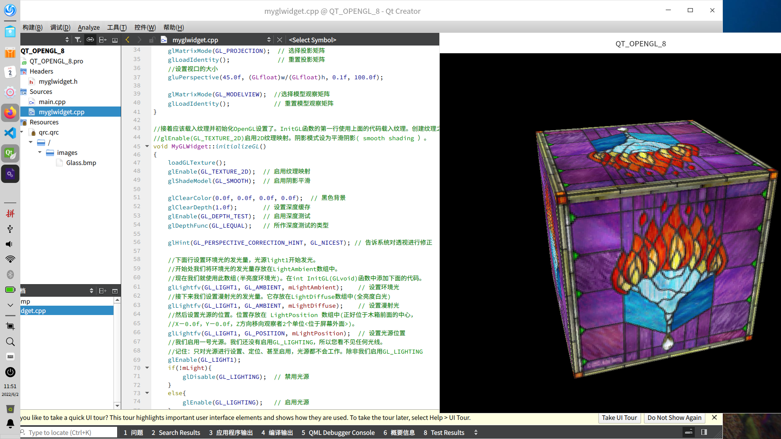Toggle the output pane visibility button

[689, 432]
